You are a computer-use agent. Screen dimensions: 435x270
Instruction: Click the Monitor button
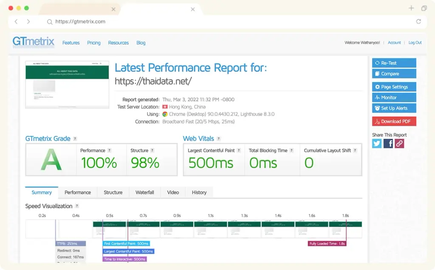click(394, 98)
